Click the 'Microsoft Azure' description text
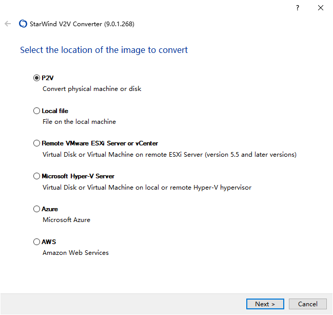 point(67,220)
